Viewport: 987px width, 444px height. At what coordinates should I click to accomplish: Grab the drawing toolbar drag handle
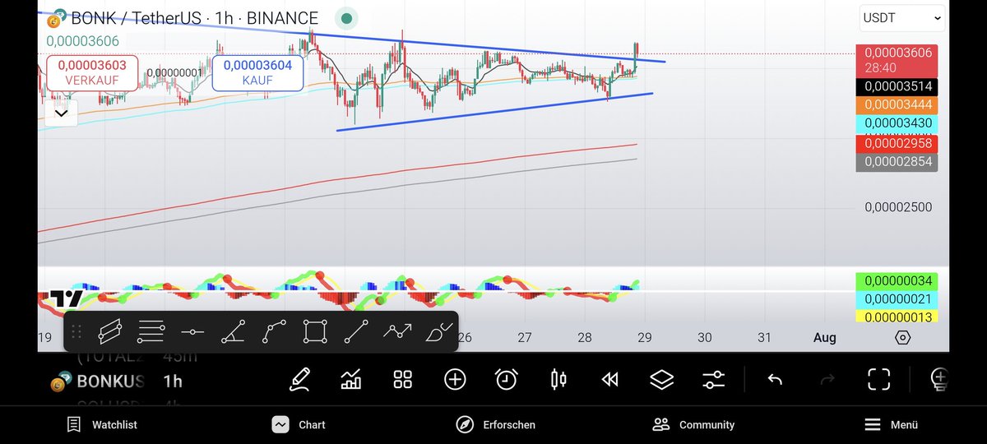click(76, 332)
